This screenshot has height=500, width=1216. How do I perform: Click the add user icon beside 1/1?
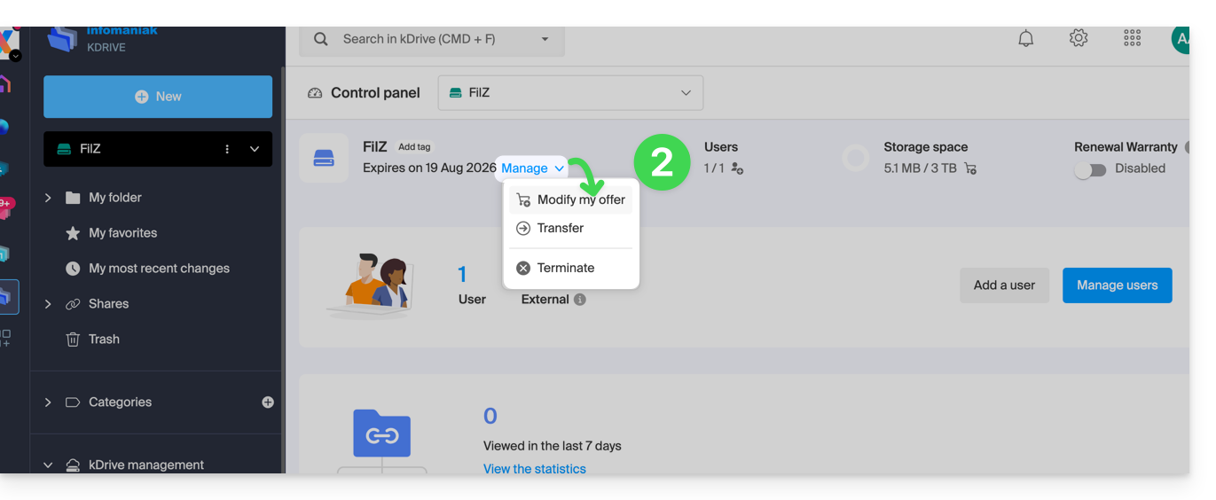point(737,168)
